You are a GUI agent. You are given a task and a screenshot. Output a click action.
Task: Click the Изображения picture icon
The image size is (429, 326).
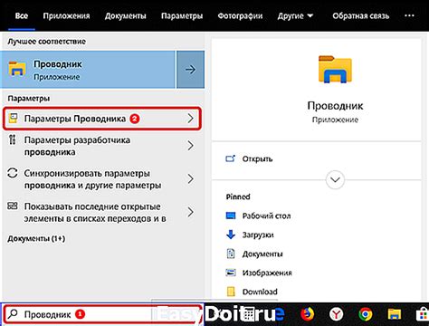[231, 273]
